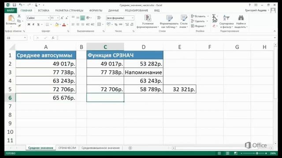The image size is (282, 158).
Task: Open the (все форматы) number format dropdown
Action: [133, 18]
